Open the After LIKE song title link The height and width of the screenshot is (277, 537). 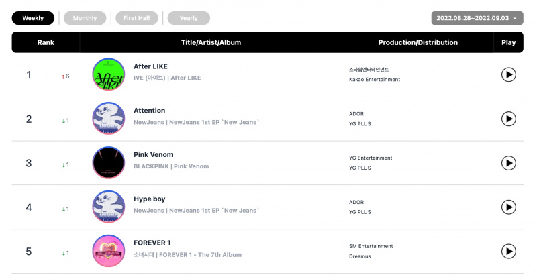click(x=150, y=66)
